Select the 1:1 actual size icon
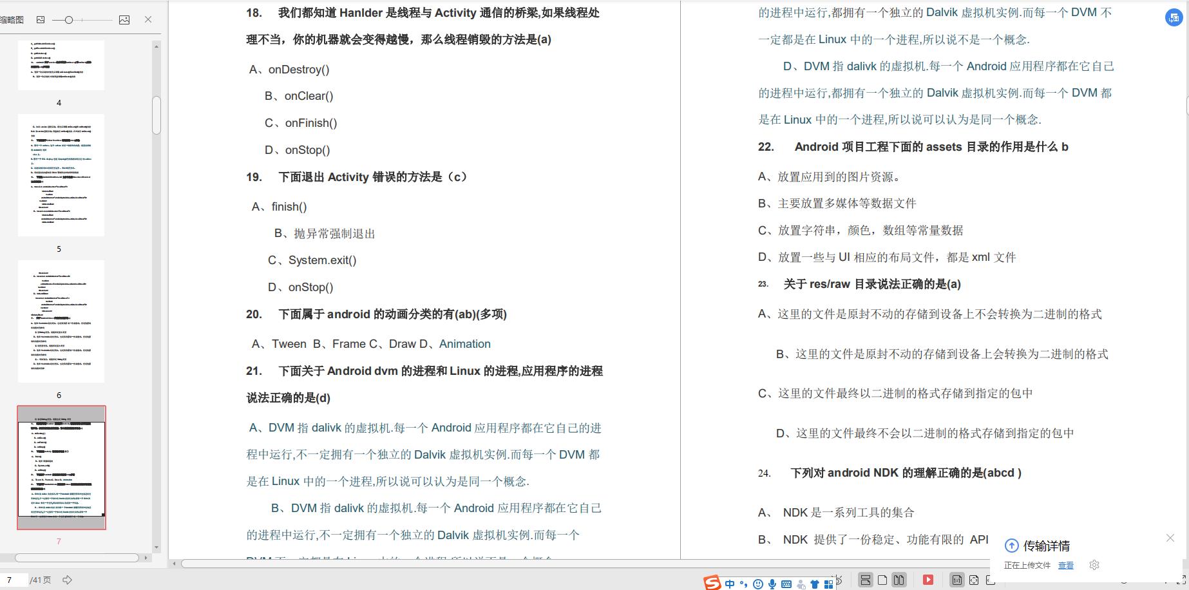The image size is (1189, 590). (958, 579)
